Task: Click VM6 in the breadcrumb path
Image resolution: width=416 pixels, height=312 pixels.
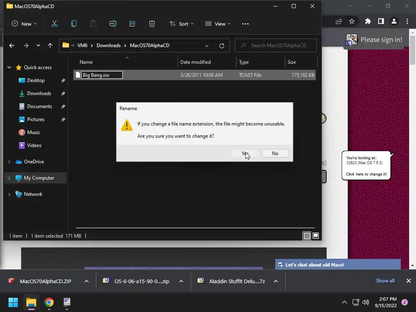Action: [82, 45]
